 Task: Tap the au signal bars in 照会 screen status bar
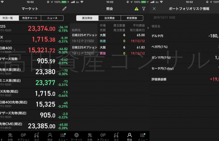(x=73, y=2)
